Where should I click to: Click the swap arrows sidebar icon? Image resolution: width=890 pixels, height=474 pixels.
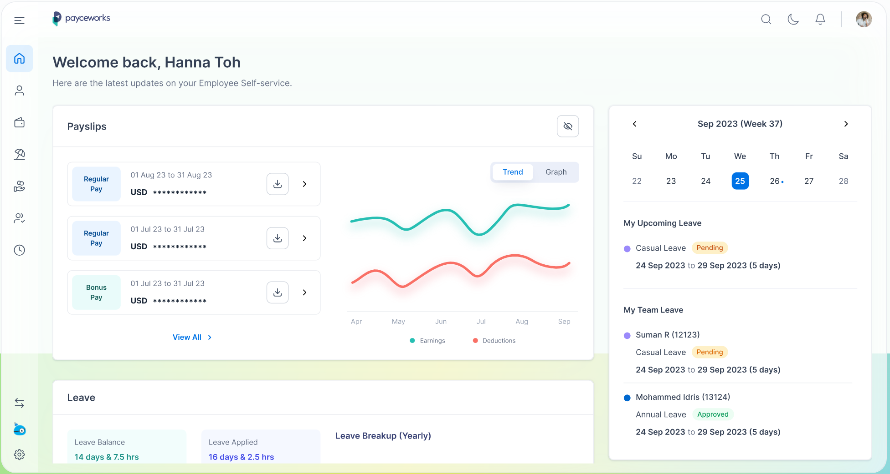[19, 403]
